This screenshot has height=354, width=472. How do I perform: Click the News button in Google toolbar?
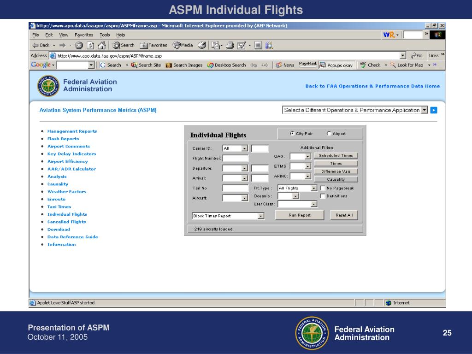click(285, 65)
